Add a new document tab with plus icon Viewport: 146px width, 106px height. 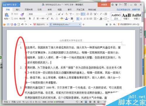pos(84,24)
